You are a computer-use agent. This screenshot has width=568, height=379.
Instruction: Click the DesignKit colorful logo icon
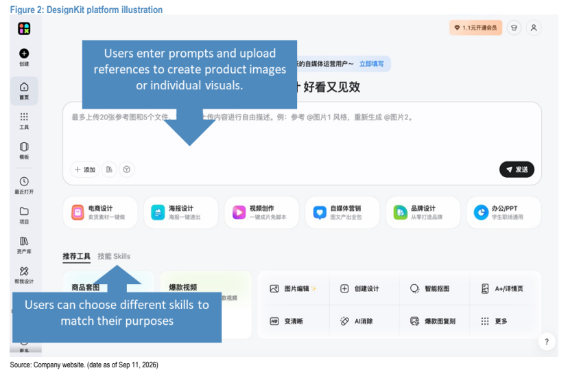click(x=24, y=28)
